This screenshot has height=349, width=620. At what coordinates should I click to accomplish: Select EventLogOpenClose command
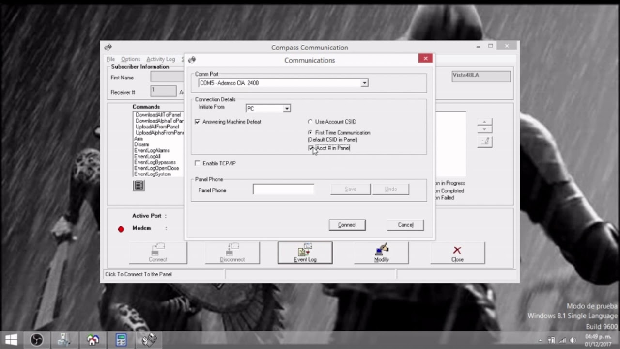(x=156, y=168)
